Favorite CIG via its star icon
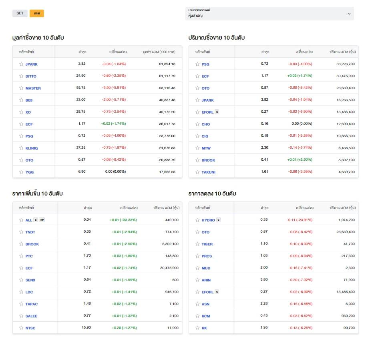 tap(197, 136)
